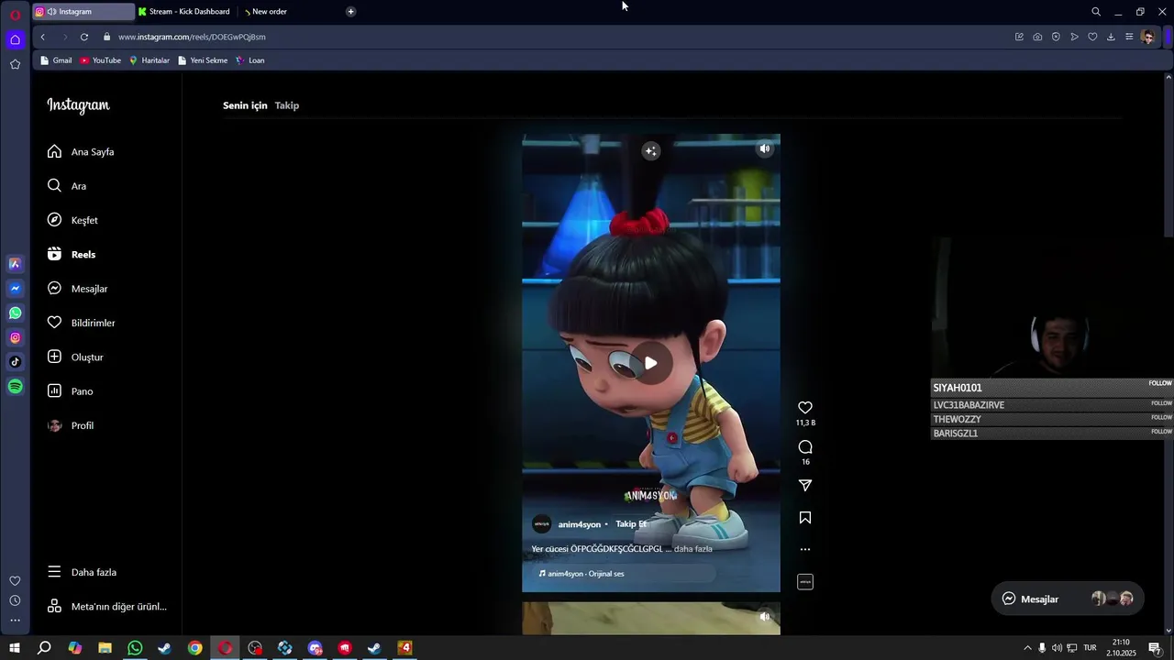Expand caption with daha fazla

(692, 549)
